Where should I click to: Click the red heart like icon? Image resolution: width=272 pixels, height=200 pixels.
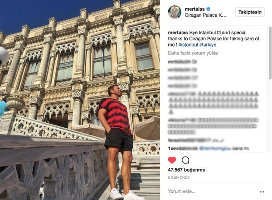pyautogui.click(x=172, y=160)
